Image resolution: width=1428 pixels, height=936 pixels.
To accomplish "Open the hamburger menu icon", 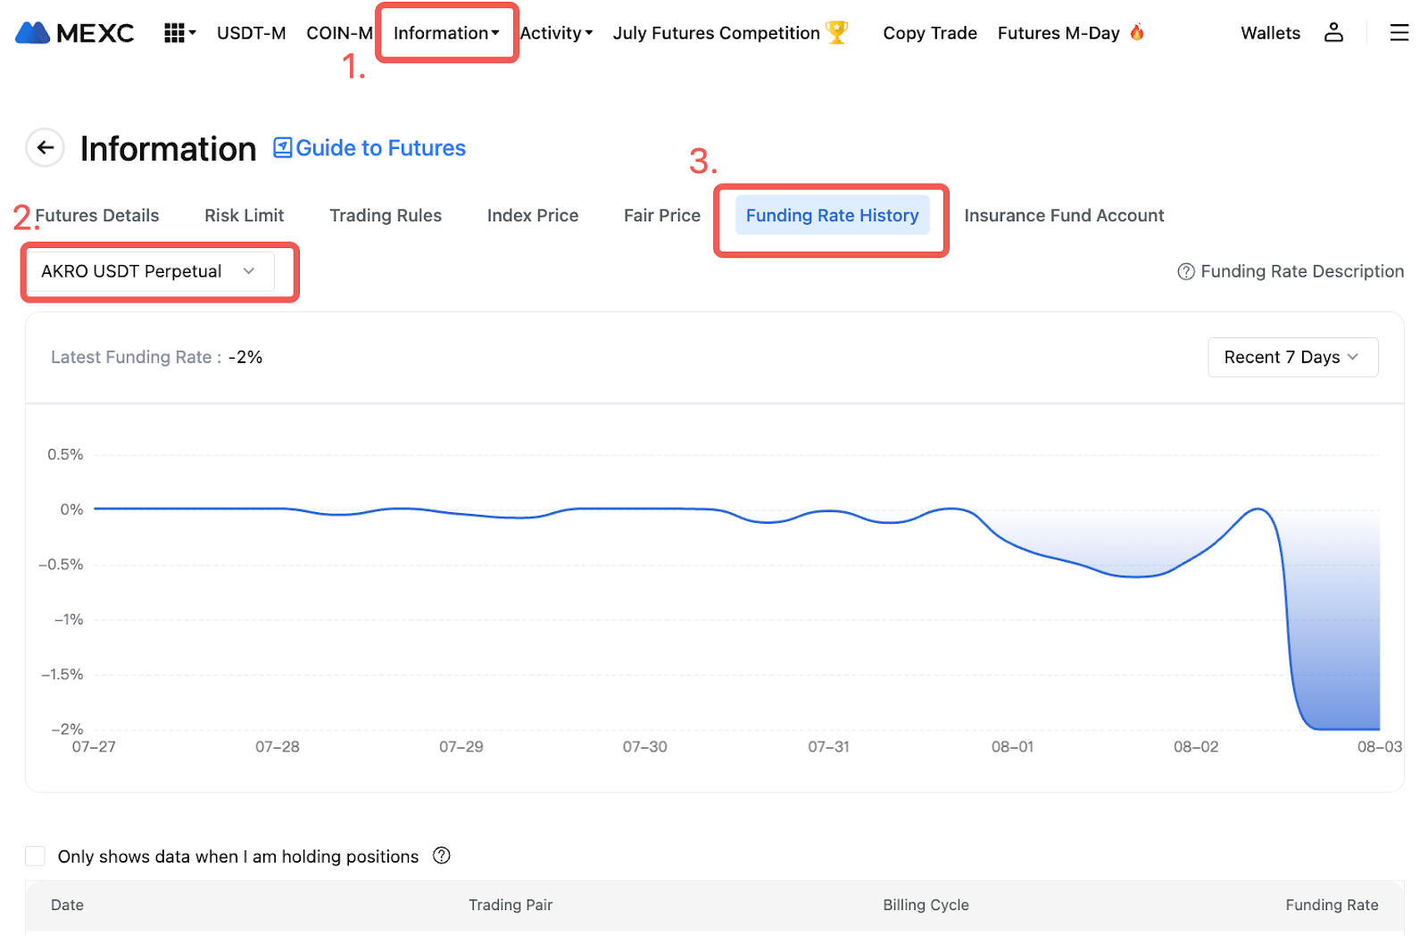I will click(x=1399, y=33).
